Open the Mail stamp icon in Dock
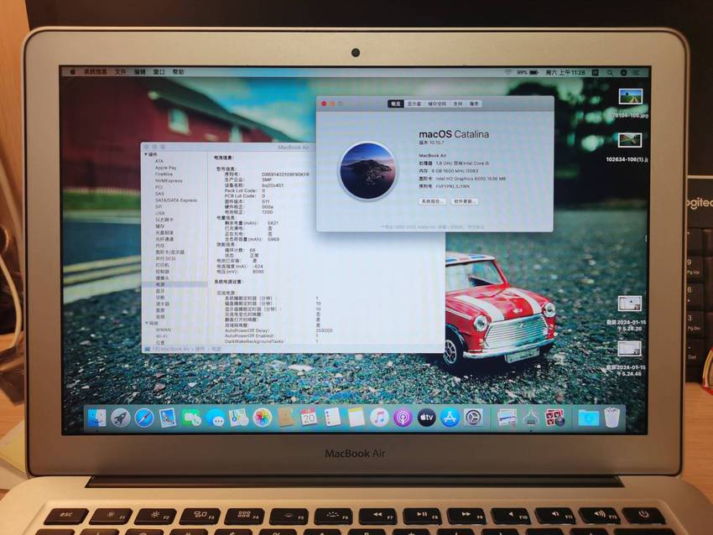This screenshot has width=713, height=535. tap(168, 418)
